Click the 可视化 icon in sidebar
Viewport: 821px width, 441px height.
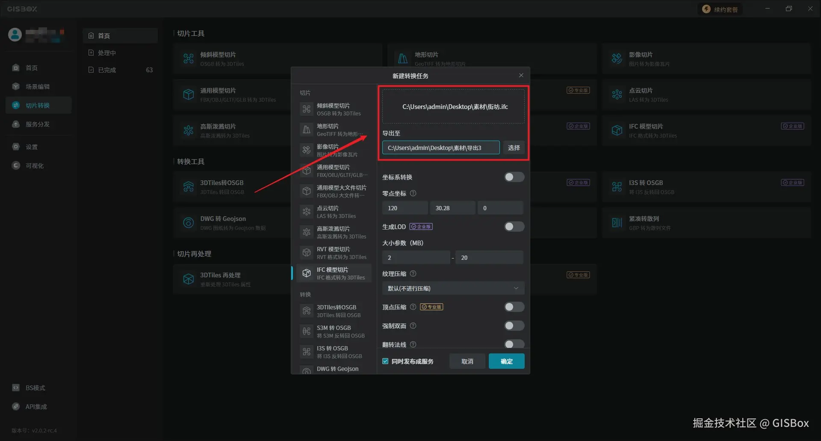16,165
